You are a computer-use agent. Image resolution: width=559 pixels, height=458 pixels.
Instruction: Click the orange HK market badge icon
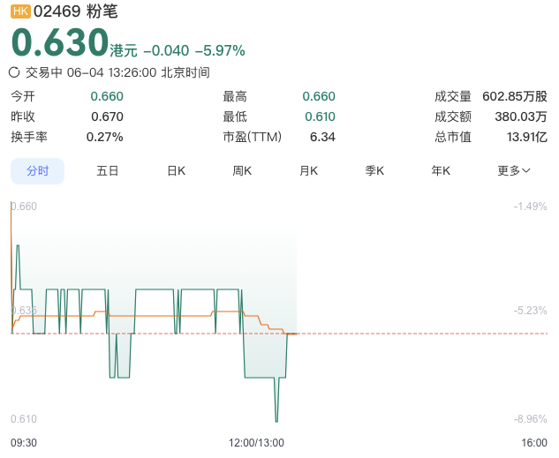pos(20,11)
